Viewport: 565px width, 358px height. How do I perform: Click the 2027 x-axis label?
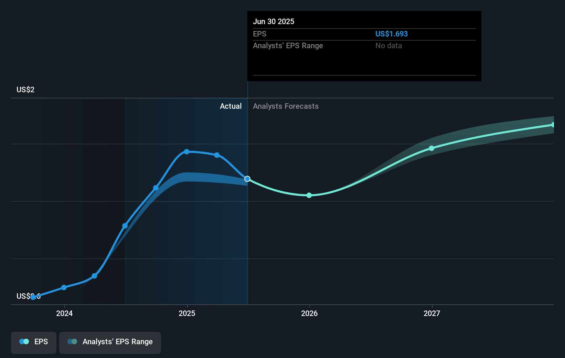pos(432,313)
